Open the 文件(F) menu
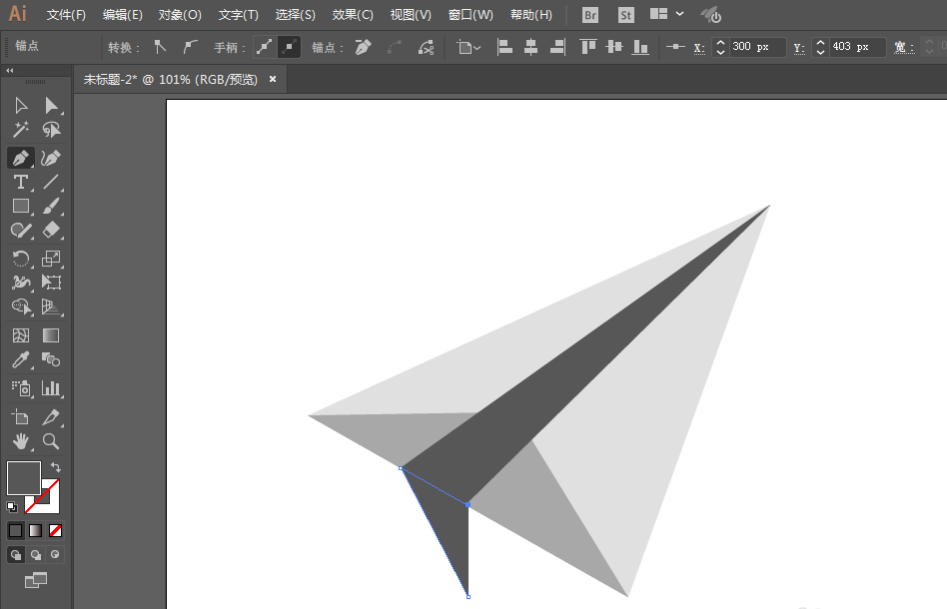The height and width of the screenshot is (609, 947). tap(66, 15)
